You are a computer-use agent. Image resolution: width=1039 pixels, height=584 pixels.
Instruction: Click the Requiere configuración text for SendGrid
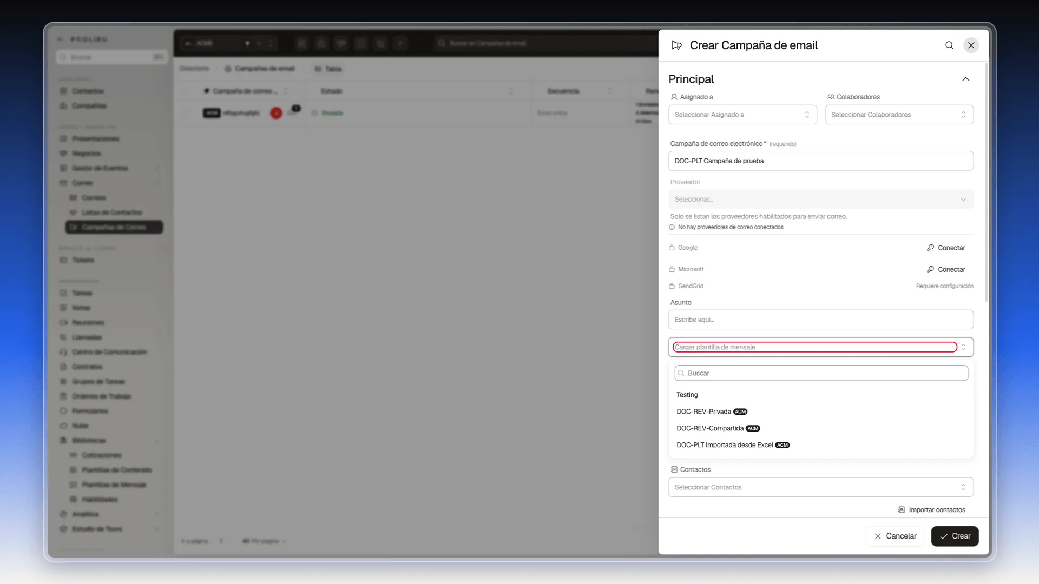point(945,286)
